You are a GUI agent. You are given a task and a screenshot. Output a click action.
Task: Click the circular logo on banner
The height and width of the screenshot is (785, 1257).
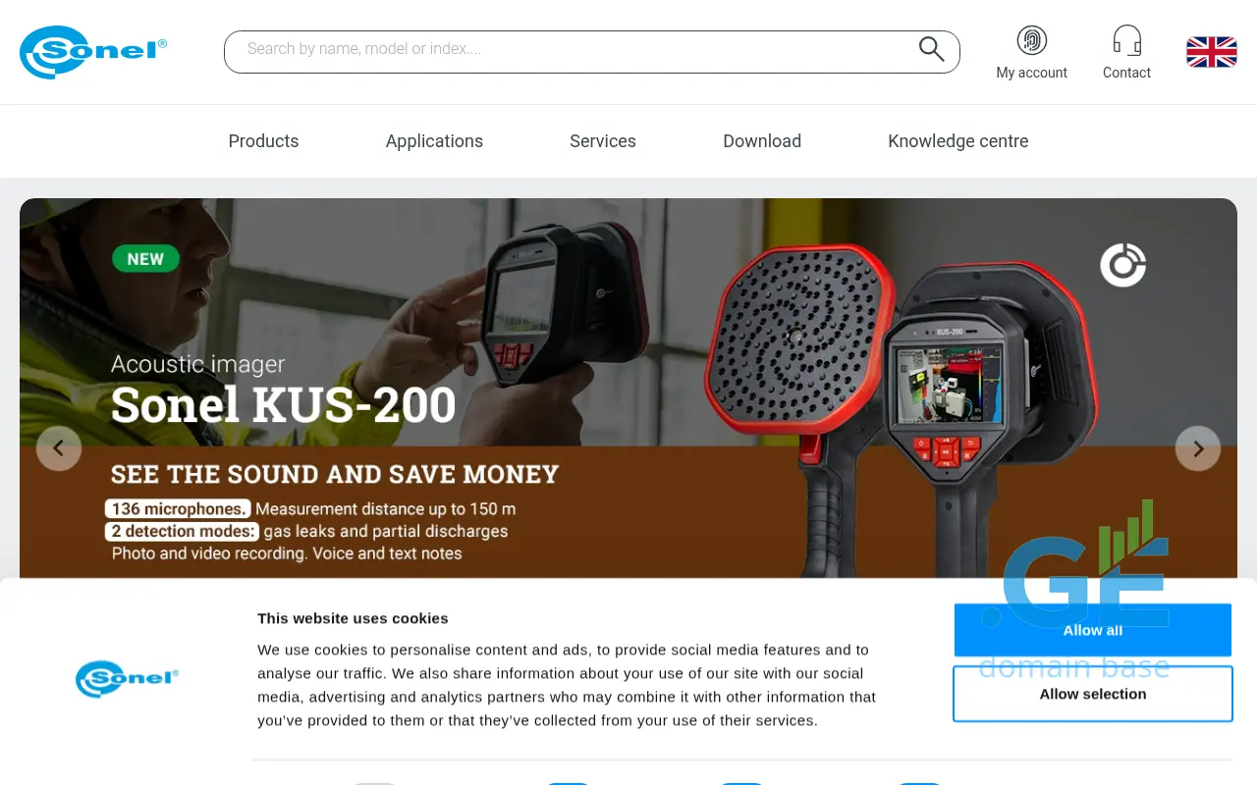[x=1122, y=265]
